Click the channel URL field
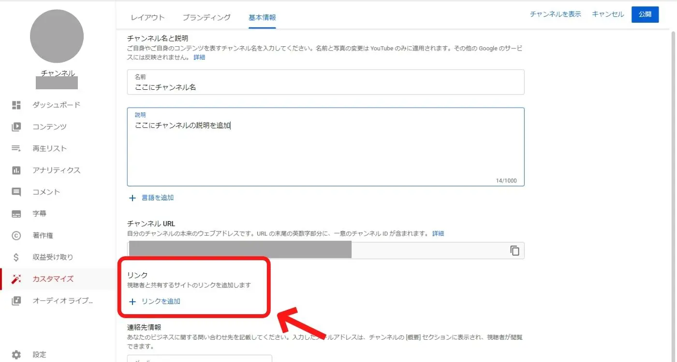Screen dimensions: 677x362 pos(326,251)
